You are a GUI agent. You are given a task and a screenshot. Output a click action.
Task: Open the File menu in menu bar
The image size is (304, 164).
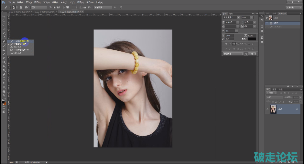click(x=11, y=2)
